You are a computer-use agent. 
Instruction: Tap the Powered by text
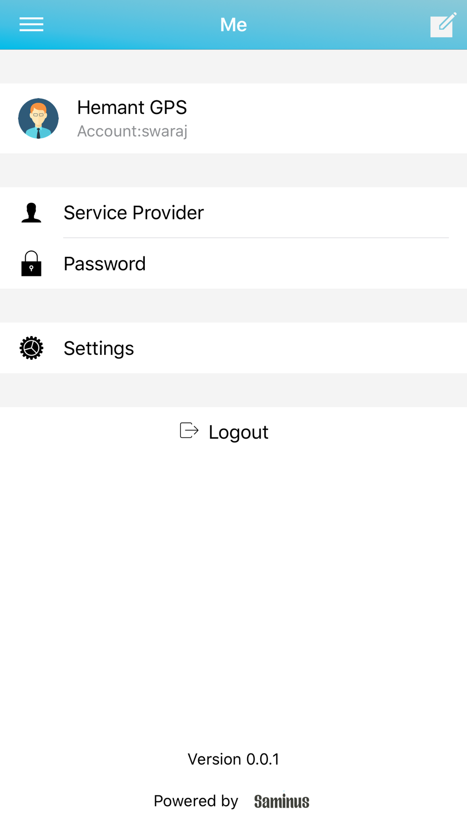(196, 801)
